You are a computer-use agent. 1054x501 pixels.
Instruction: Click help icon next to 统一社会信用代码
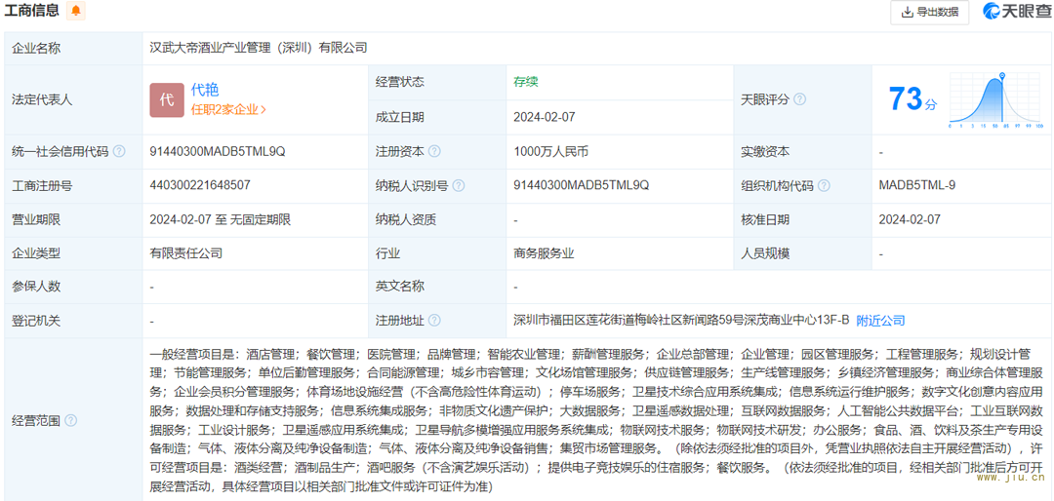click(119, 152)
